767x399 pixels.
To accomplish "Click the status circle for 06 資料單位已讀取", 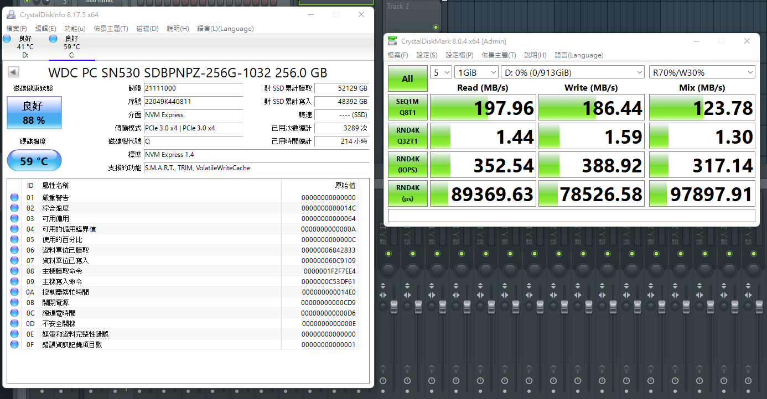I will pos(14,250).
